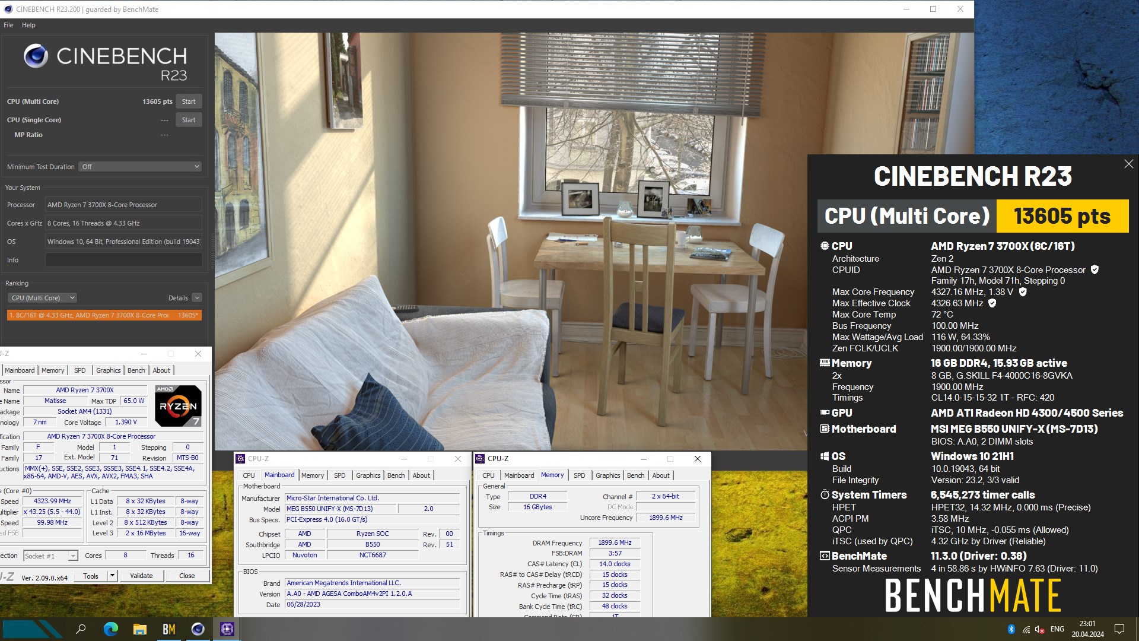Switch to SPD tab in CPU-Z Memory window
Screen dimensions: 1139x641
tap(580, 475)
